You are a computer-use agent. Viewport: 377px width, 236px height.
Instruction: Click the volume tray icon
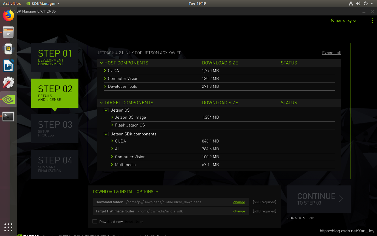[x=358, y=3]
